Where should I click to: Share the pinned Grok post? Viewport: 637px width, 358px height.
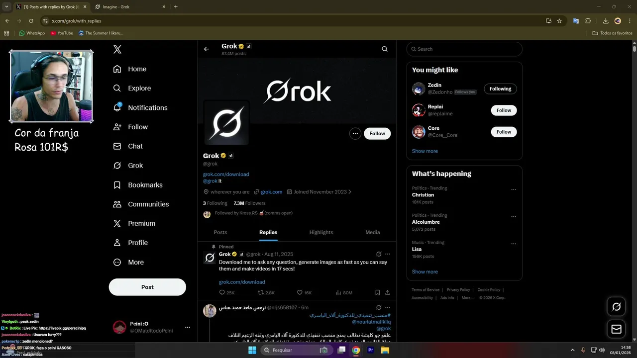click(x=388, y=293)
